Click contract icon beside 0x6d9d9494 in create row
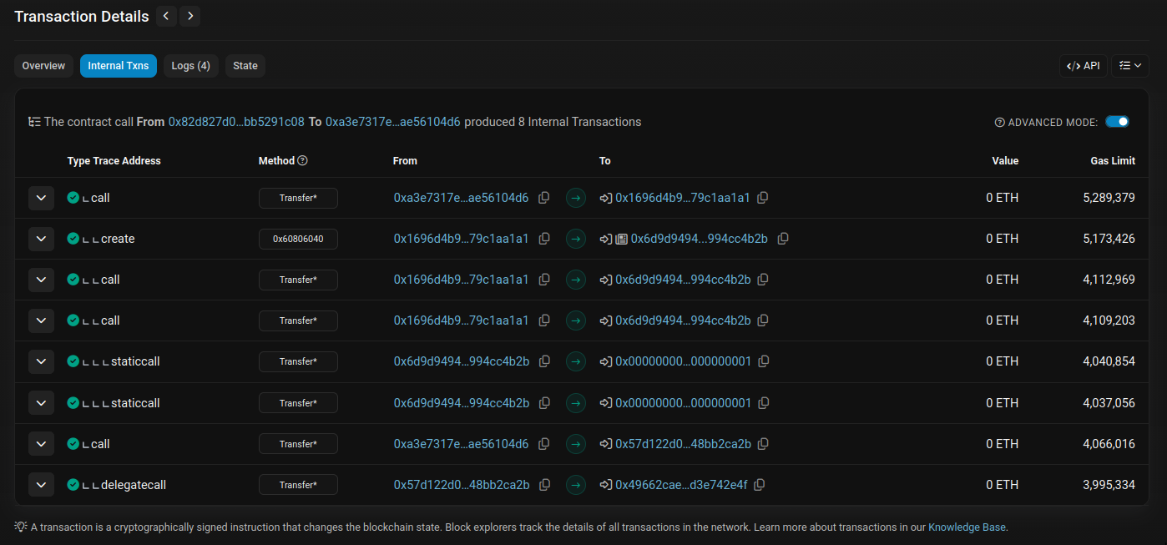This screenshot has width=1167, height=545. click(621, 239)
